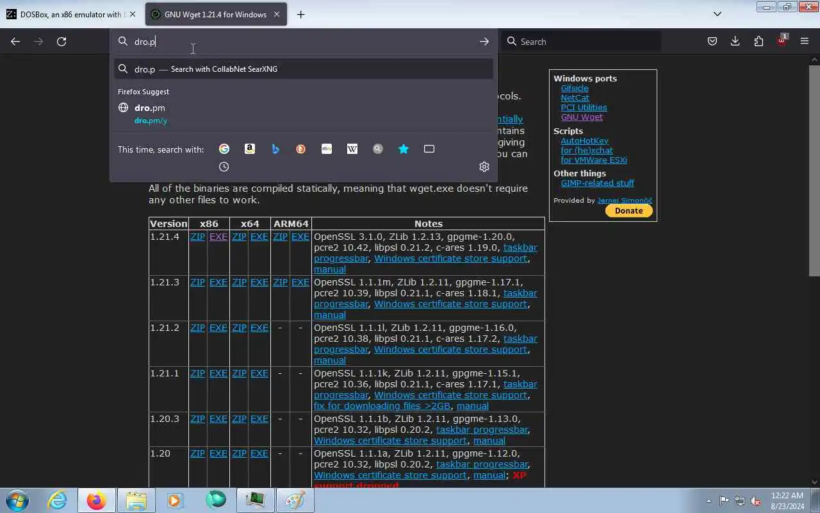The width and height of the screenshot is (820, 513).
Task: Download 1.21.4 ARM64 ZIP
Action: tap(280, 237)
